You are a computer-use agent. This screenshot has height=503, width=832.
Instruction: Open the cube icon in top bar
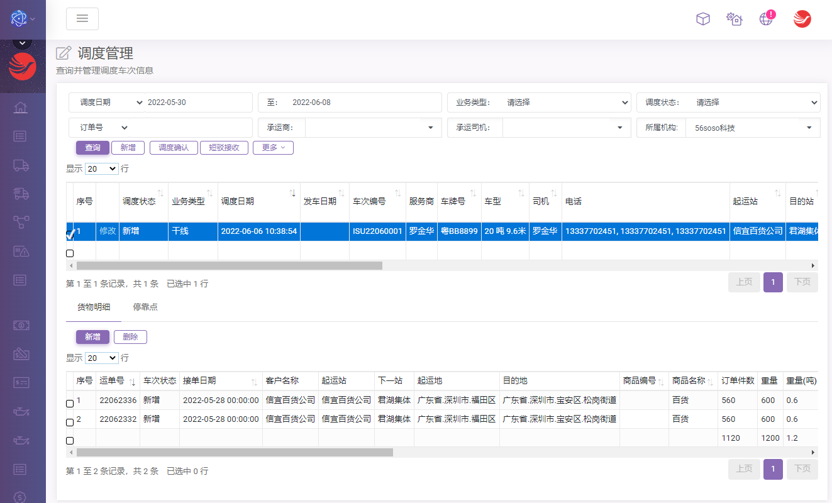702,19
